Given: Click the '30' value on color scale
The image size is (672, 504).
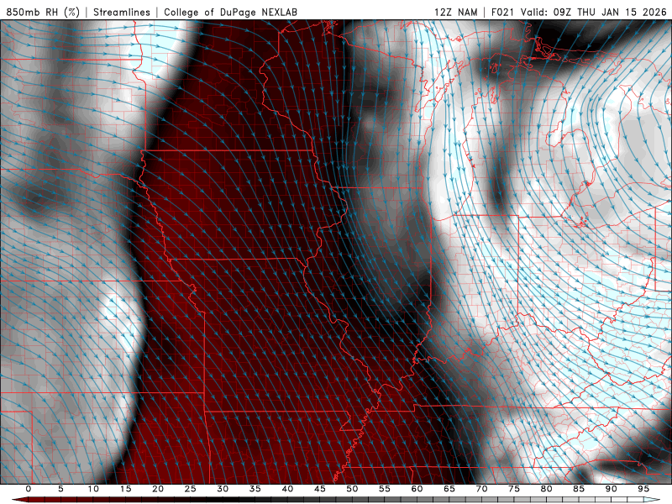Looking at the screenshot, I should pyautogui.click(x=223, y=489).
